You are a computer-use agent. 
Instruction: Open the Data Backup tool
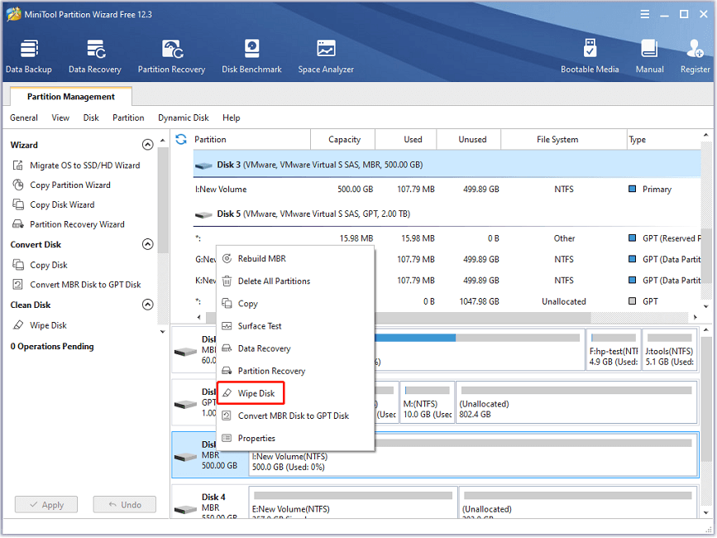28,56
